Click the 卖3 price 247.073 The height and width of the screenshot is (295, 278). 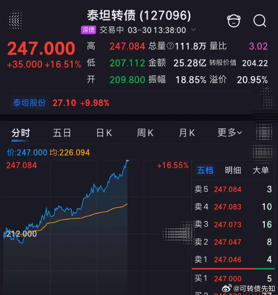click(228, 224)
